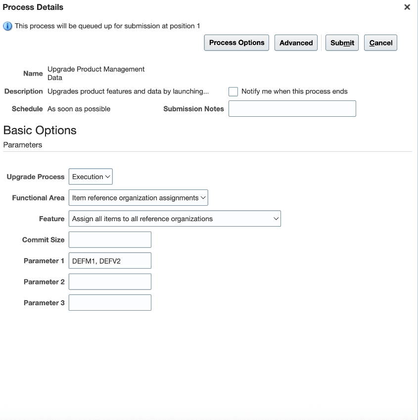This screenshot has width=418, height=420.
Task: Open the Advanced submission options
Action: point(295,43)
